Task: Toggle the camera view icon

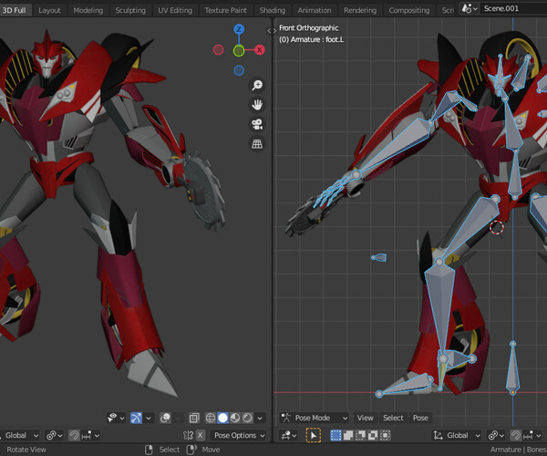Action: pyautogui.click(x=257, y=124)
